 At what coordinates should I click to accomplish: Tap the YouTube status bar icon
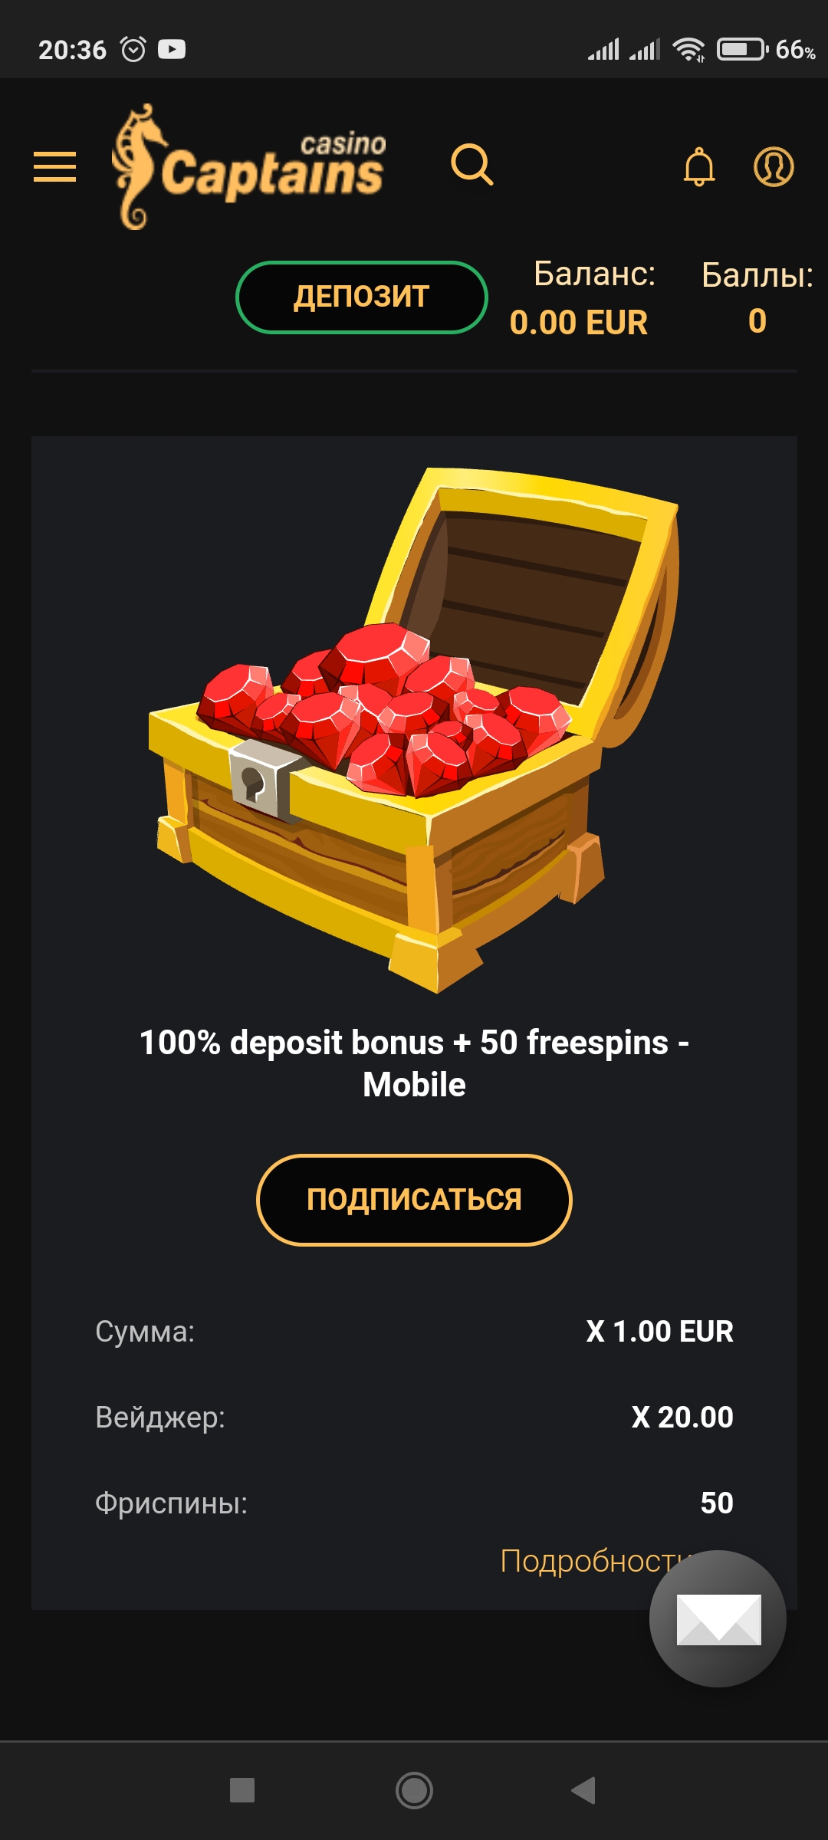tap(172, 49)
